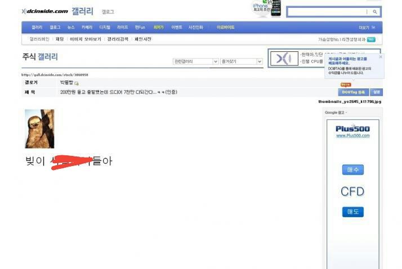Click the small icon beside author nickname
This screenshot has width=402, height=269.
[77, 83]
